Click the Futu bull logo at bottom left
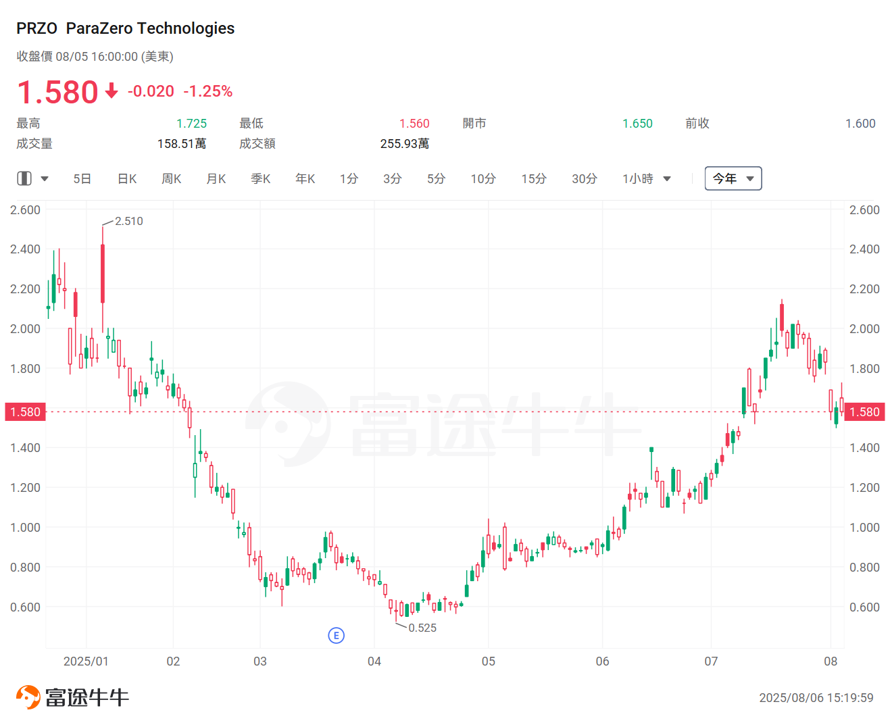Viewport: 890px width, 725px height. click(x=28, y=697)
